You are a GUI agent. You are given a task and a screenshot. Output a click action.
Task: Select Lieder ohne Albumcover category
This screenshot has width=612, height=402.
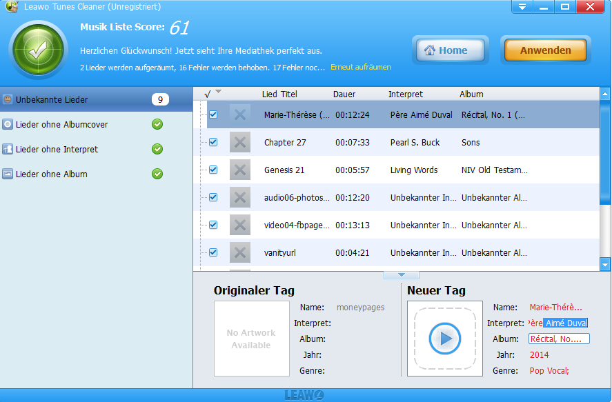[x=96, y=124]
